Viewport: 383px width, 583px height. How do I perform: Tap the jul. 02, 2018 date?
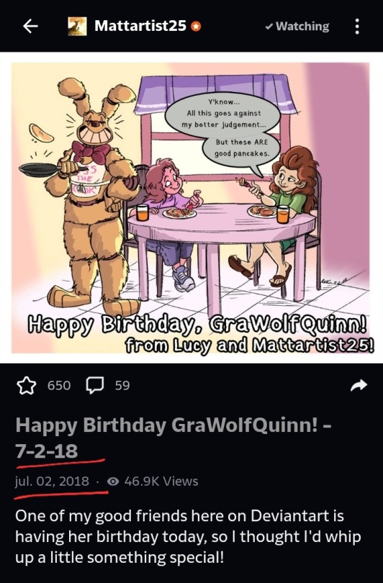(52, 481)
